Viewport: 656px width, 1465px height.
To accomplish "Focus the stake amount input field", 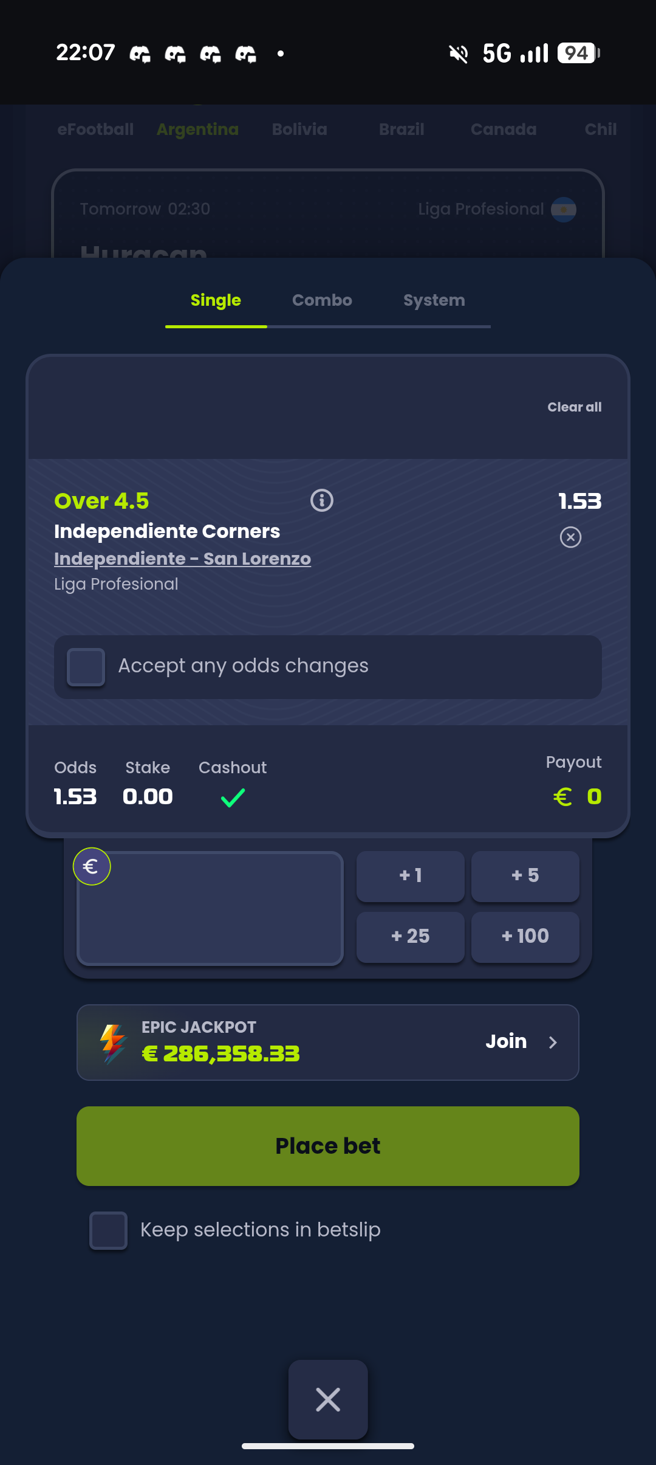I will coord(210,908).
